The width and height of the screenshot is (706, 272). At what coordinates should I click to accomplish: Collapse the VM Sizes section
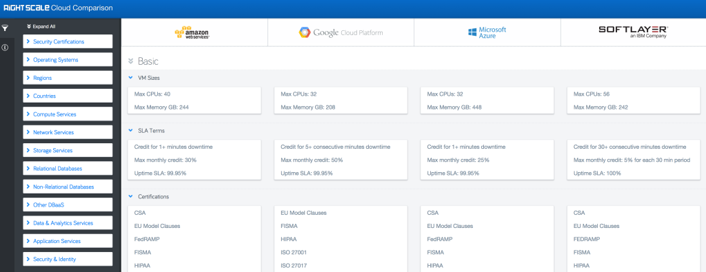(x=130, y=78)
